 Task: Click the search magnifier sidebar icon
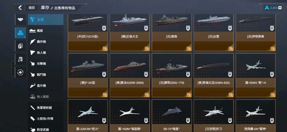tap(20, 59)
